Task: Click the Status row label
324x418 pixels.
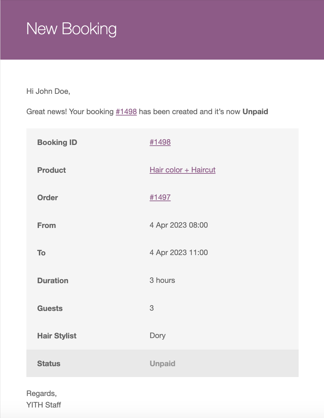Action: 49,364
